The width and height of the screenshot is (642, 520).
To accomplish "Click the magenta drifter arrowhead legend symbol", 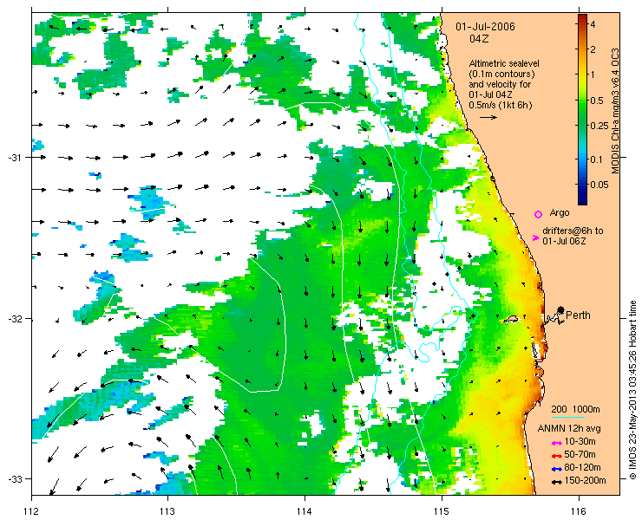I will [x=535, y=237].
